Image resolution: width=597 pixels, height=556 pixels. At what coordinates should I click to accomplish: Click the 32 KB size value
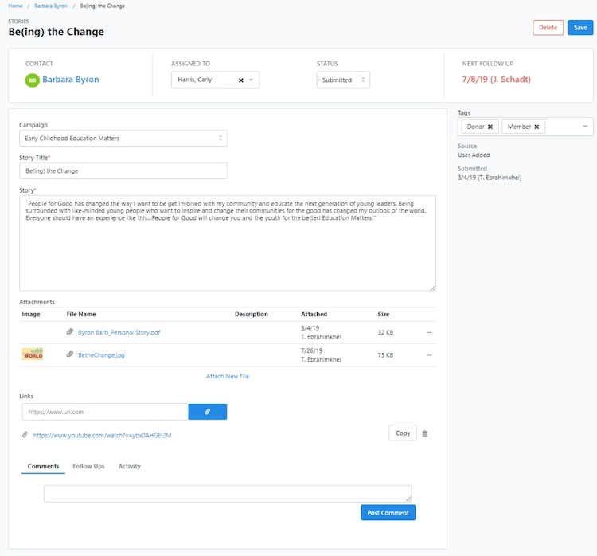[385, 333]
